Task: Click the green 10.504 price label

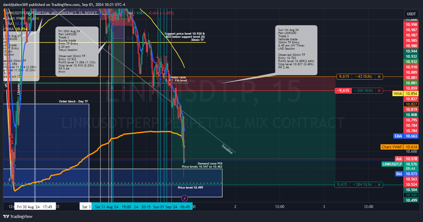Action: click(x=411, y=190)
